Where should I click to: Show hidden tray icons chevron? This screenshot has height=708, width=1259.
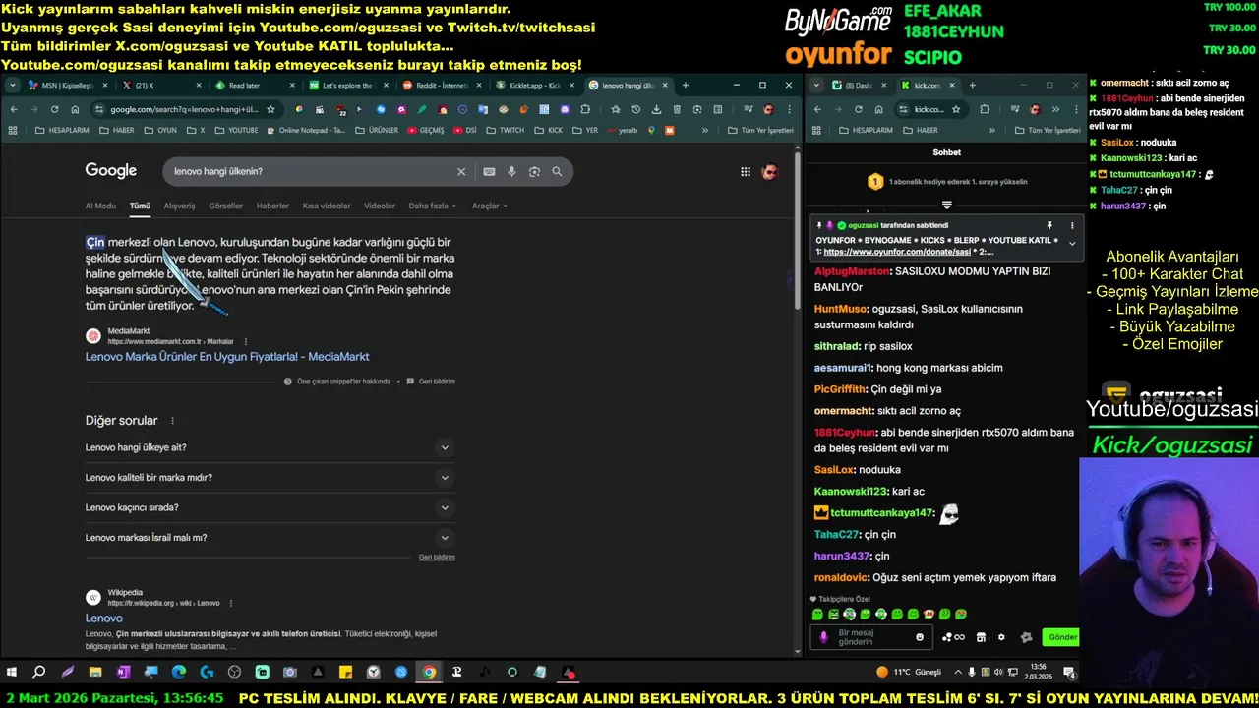[956, 673]
